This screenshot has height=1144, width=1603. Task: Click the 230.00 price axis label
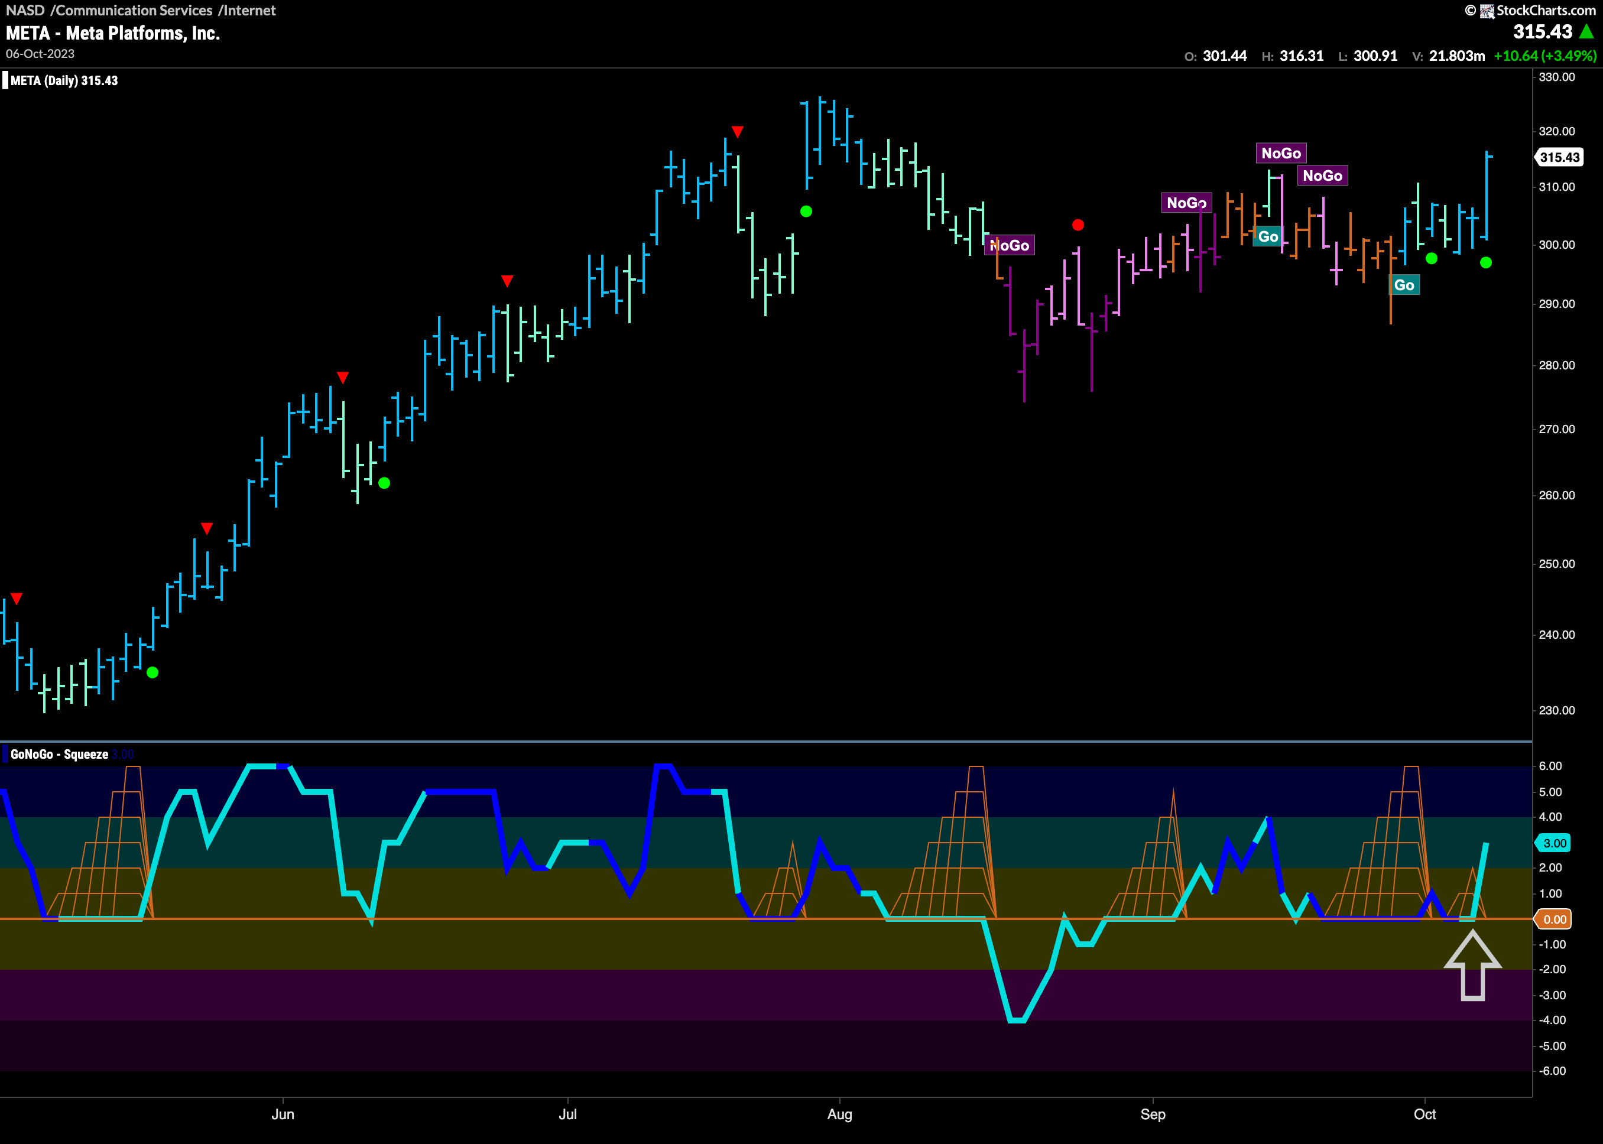(1556, 710)
